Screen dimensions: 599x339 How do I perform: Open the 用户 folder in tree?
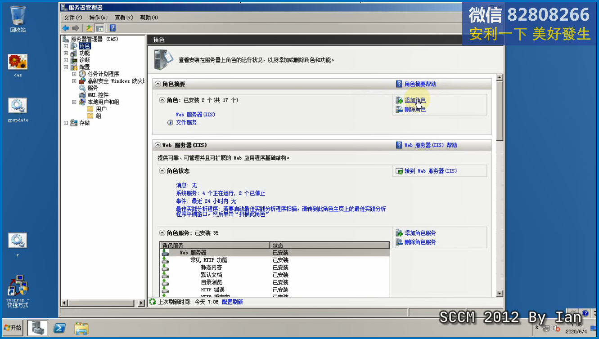(x=101, y=109)
